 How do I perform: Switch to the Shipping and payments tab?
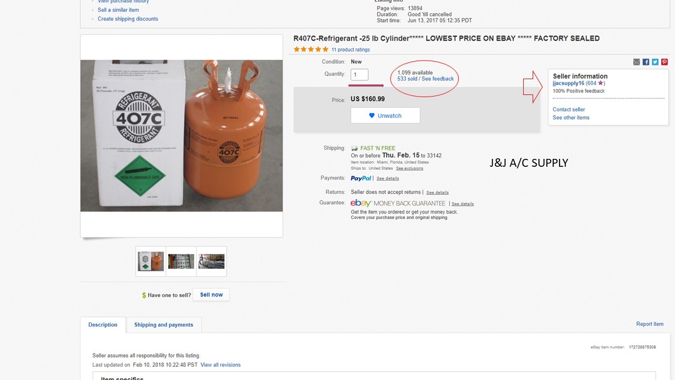[x=164, y=325]
